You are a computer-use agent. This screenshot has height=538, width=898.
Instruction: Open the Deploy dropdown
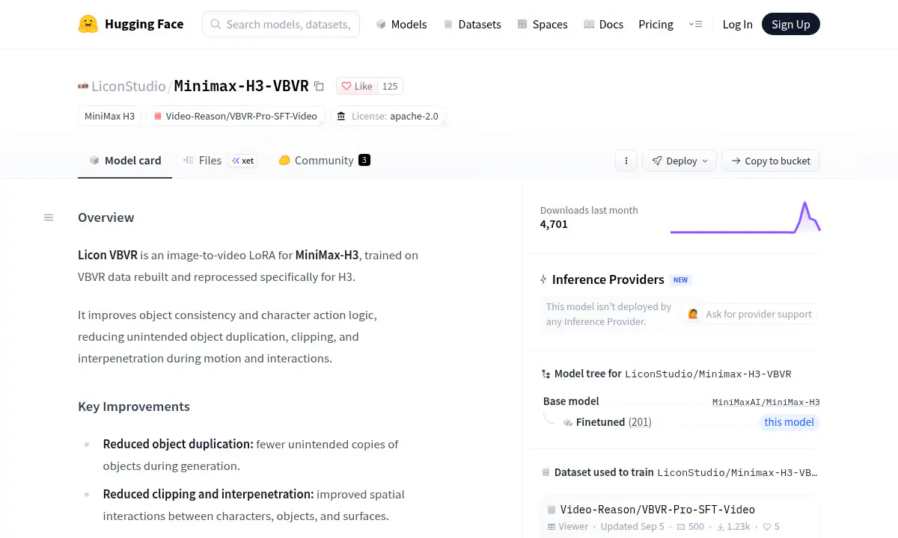click(x=679, y=161)
